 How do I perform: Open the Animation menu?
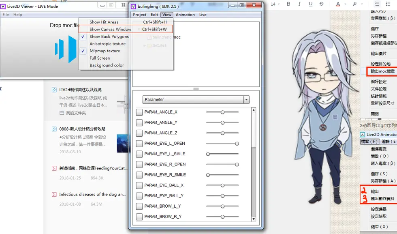(185, 15)
